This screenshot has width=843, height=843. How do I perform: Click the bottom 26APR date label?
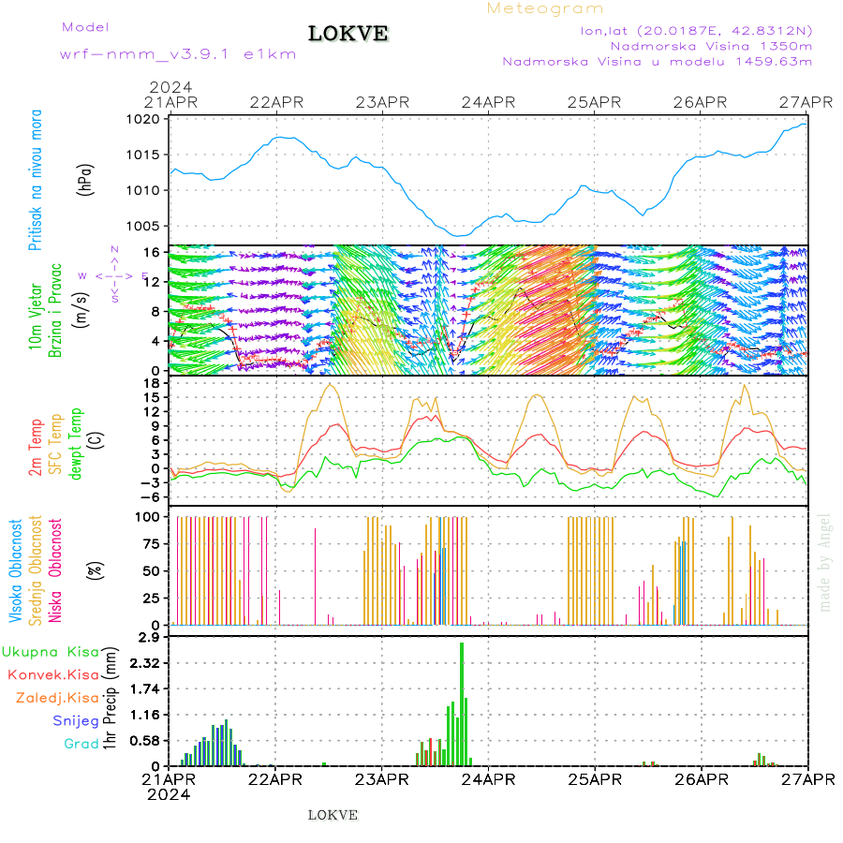click(701, 779)
